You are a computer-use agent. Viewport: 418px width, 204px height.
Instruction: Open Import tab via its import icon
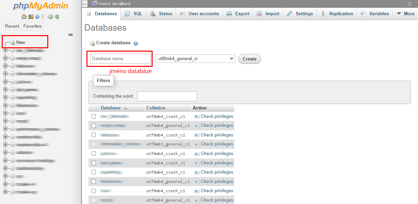point(259,14)
